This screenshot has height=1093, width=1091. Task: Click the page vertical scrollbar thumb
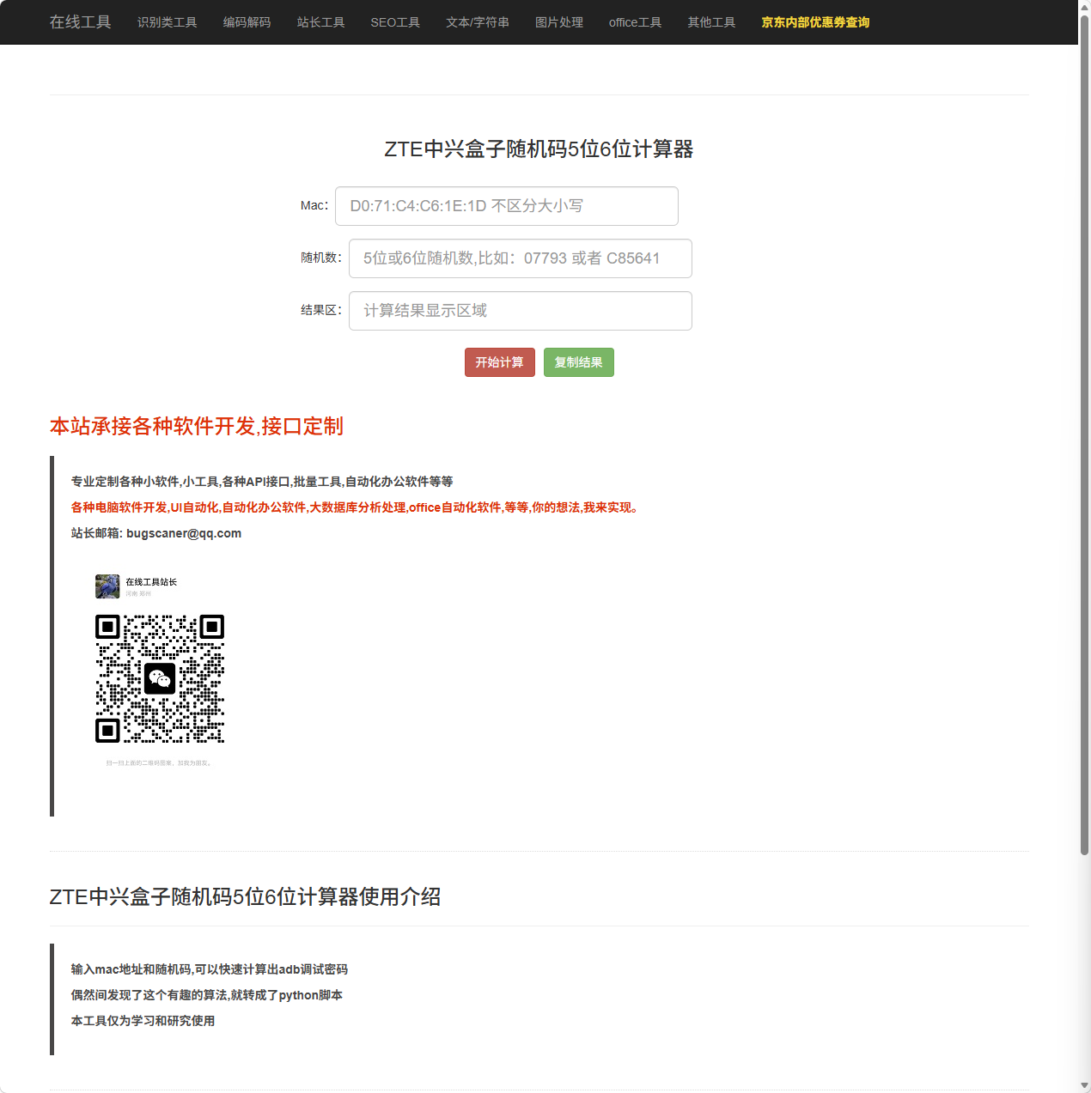click(1084, 434)
